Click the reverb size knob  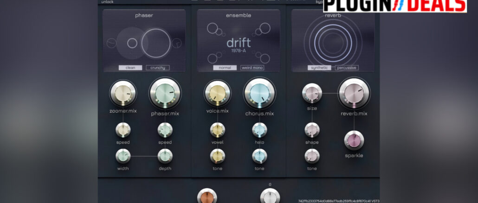click(312, 93)
